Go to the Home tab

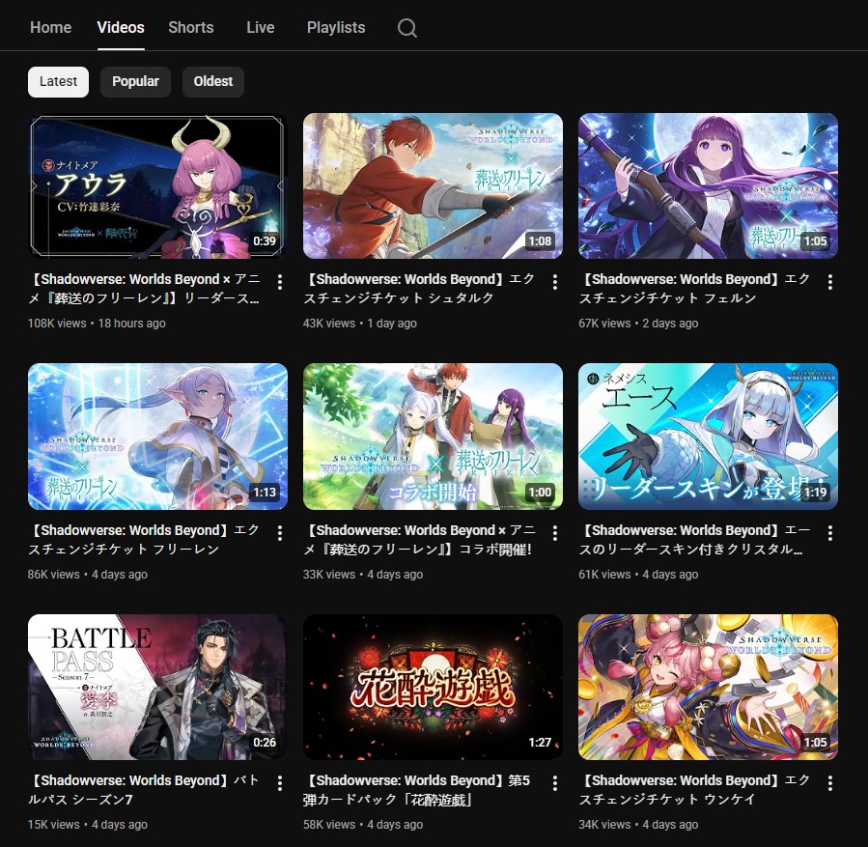point(50,27)
